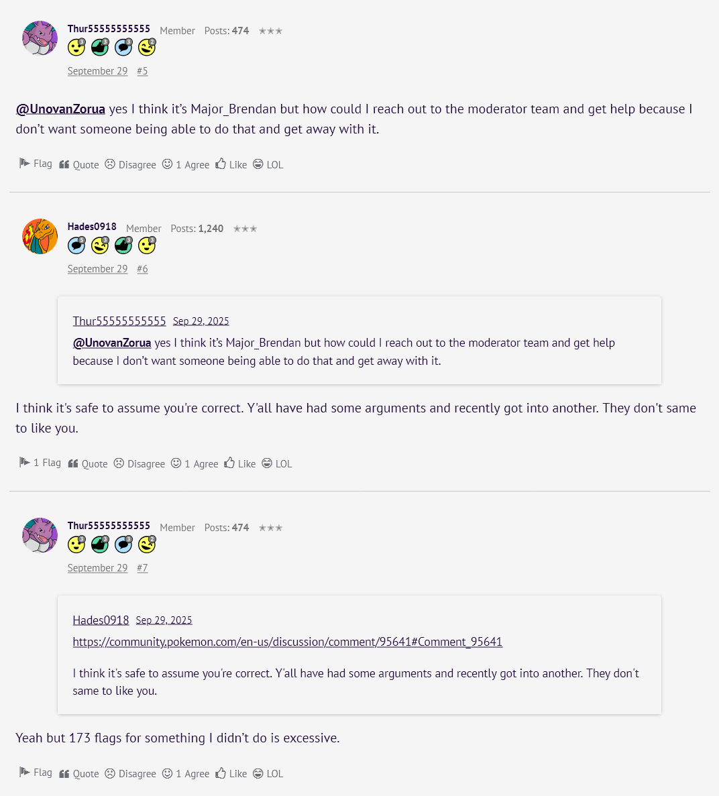Click first reaction badge under Hades0918

pyautogui.click(x=76, y=246)
